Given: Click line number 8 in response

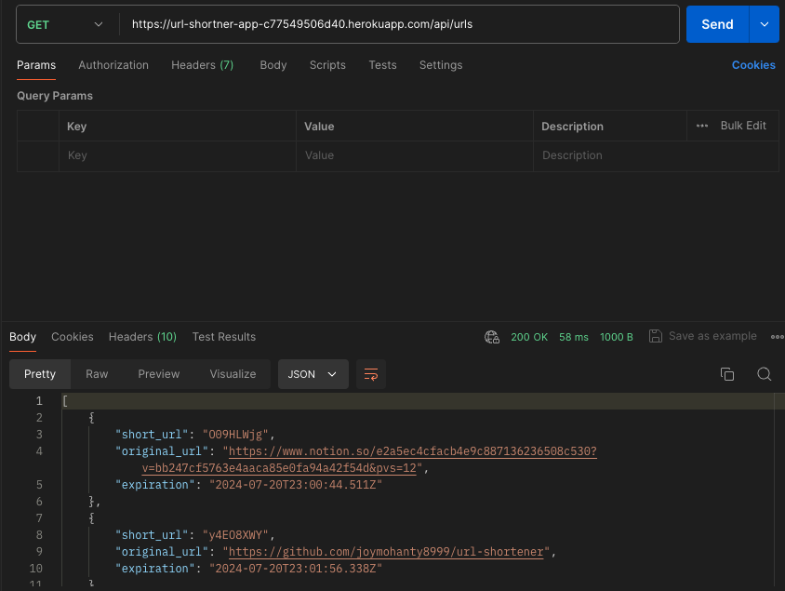Looking at the screenshot, I should coord(39,535).
